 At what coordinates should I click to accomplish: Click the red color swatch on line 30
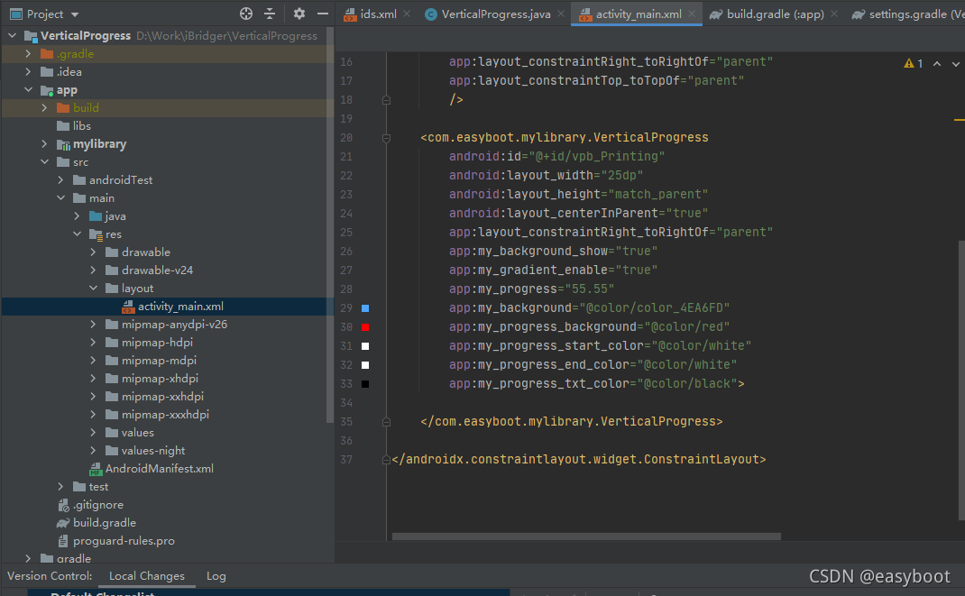tap(365, 327)
